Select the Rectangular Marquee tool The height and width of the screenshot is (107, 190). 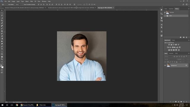(2, 13)
